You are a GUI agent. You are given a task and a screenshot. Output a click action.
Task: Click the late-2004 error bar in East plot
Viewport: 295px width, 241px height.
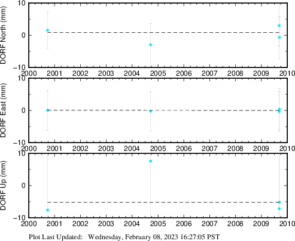pos(151,111)
